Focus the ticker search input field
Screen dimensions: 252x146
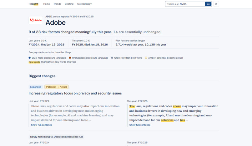point(185,4)
